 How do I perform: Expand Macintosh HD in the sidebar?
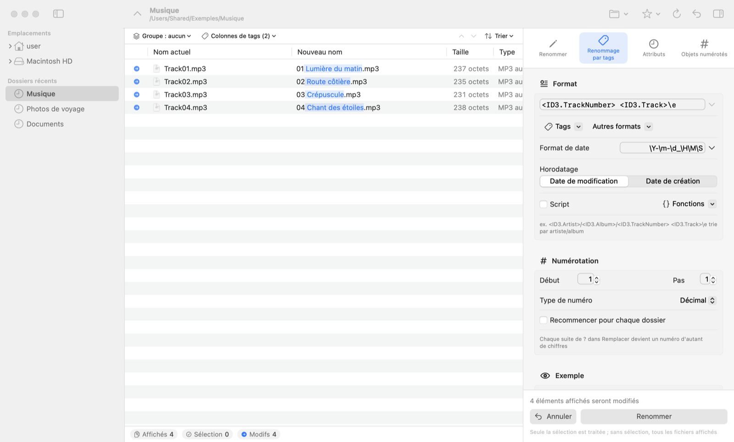(10, 61)
